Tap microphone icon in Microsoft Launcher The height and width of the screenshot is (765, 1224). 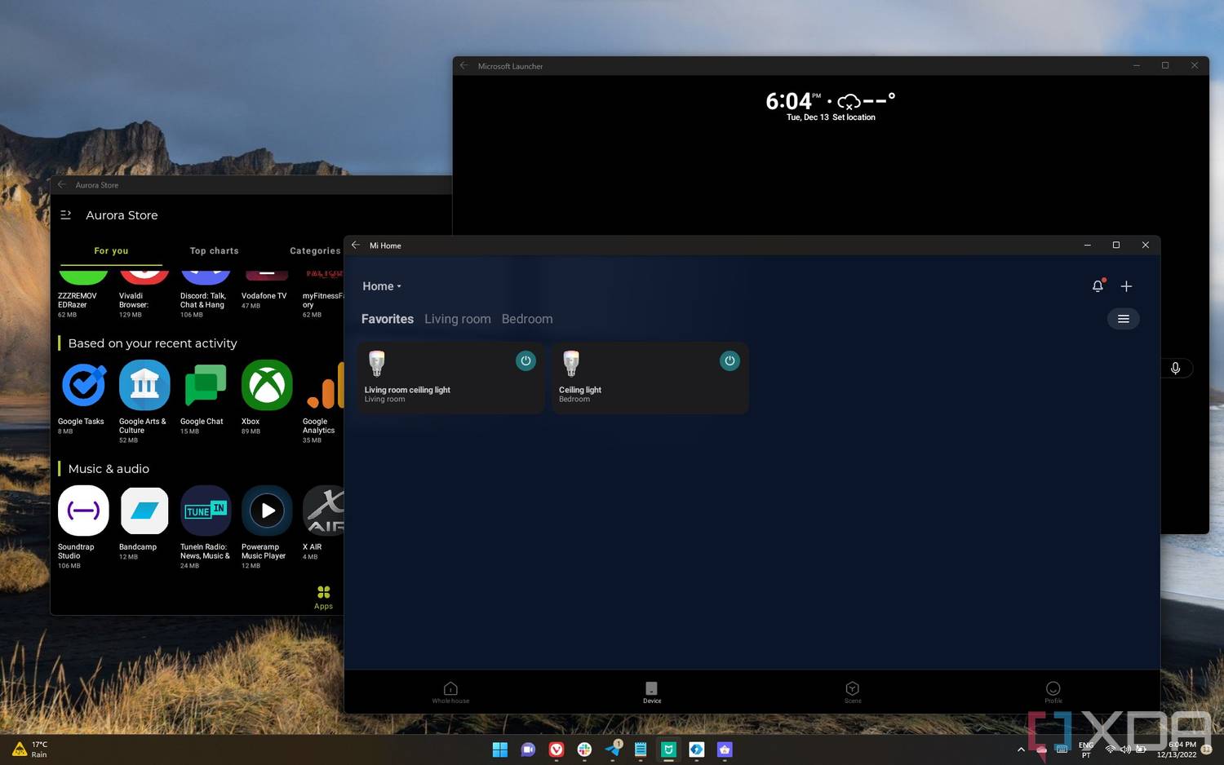tap(1175, 368)
